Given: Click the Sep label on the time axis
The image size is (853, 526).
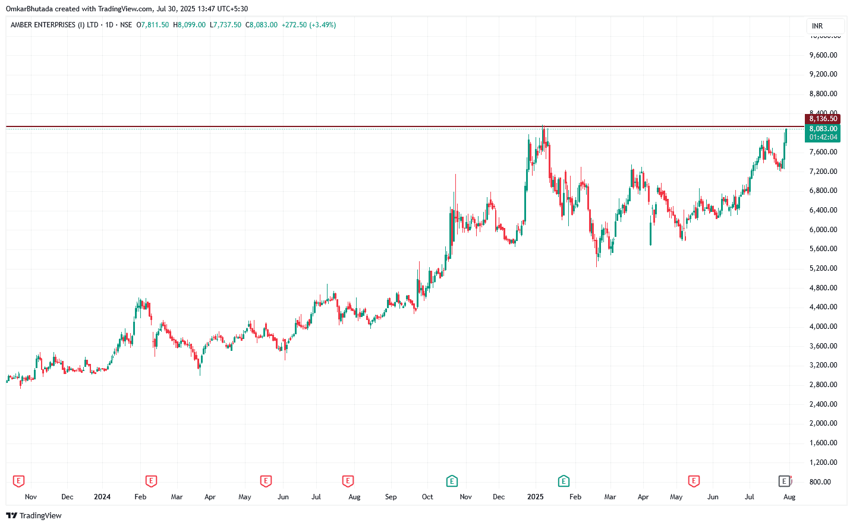Looking at the screenshot, I should tap(391, 497).
